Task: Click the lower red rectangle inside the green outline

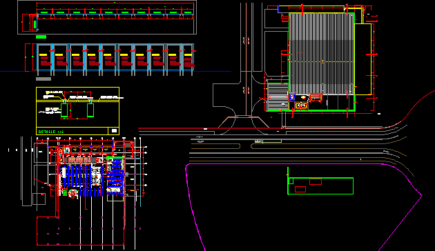Action: pyautogui.click(x=300, y=189)
